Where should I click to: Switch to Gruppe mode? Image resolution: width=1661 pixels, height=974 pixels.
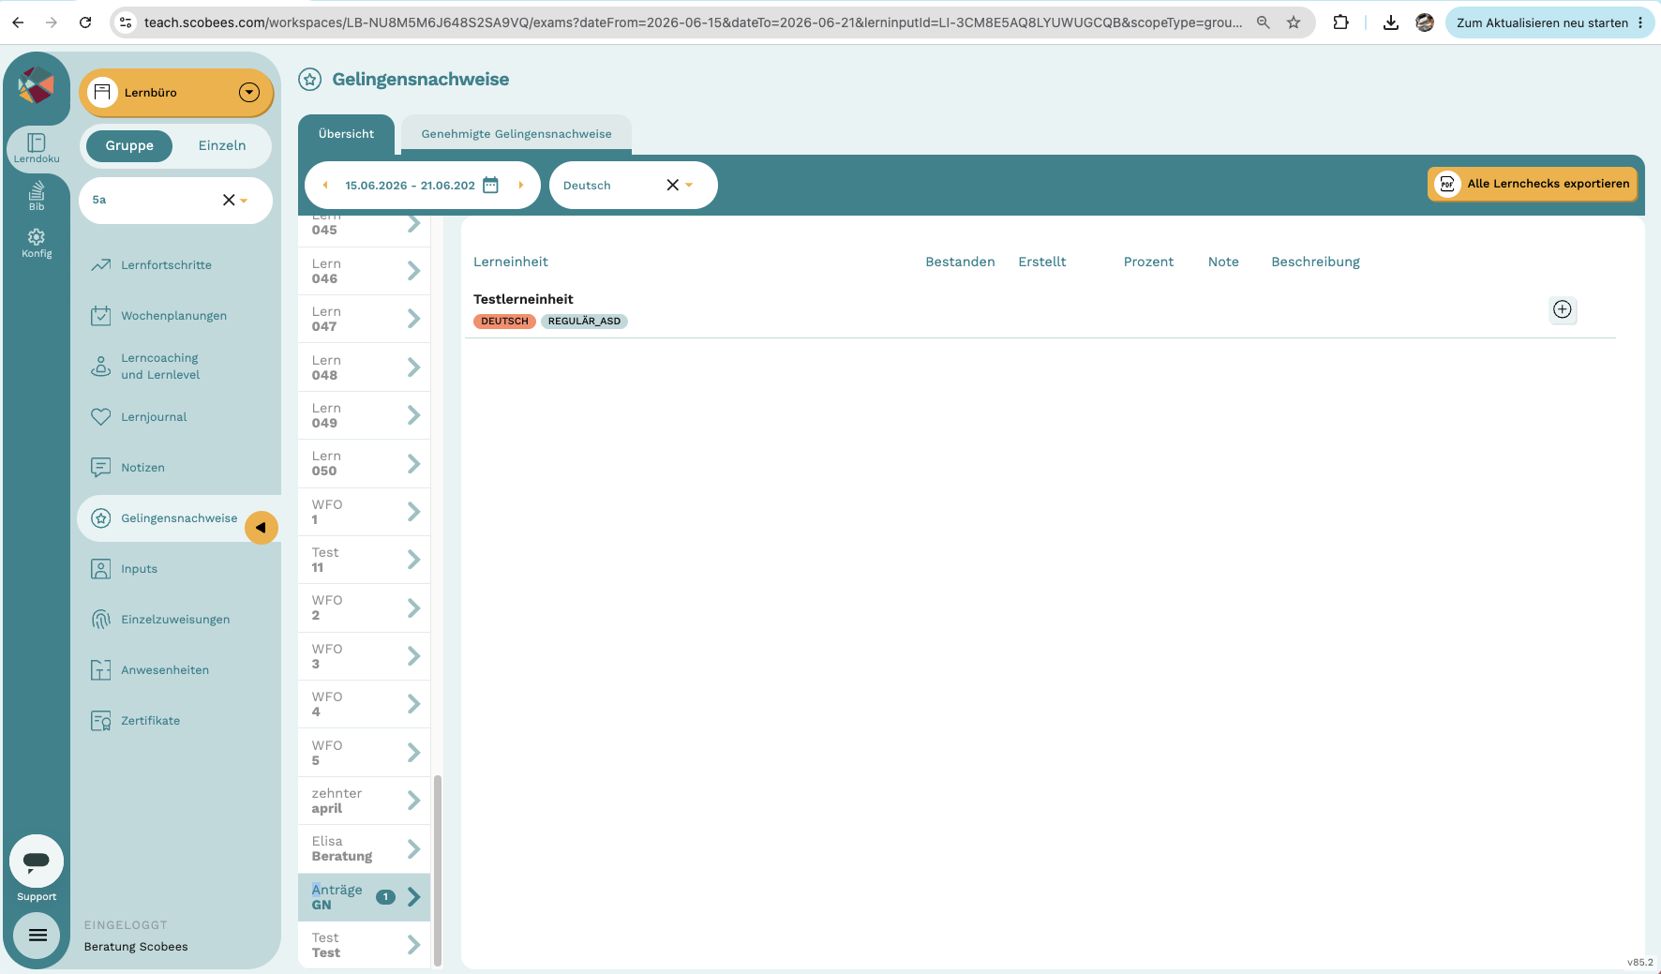point(129,145)
